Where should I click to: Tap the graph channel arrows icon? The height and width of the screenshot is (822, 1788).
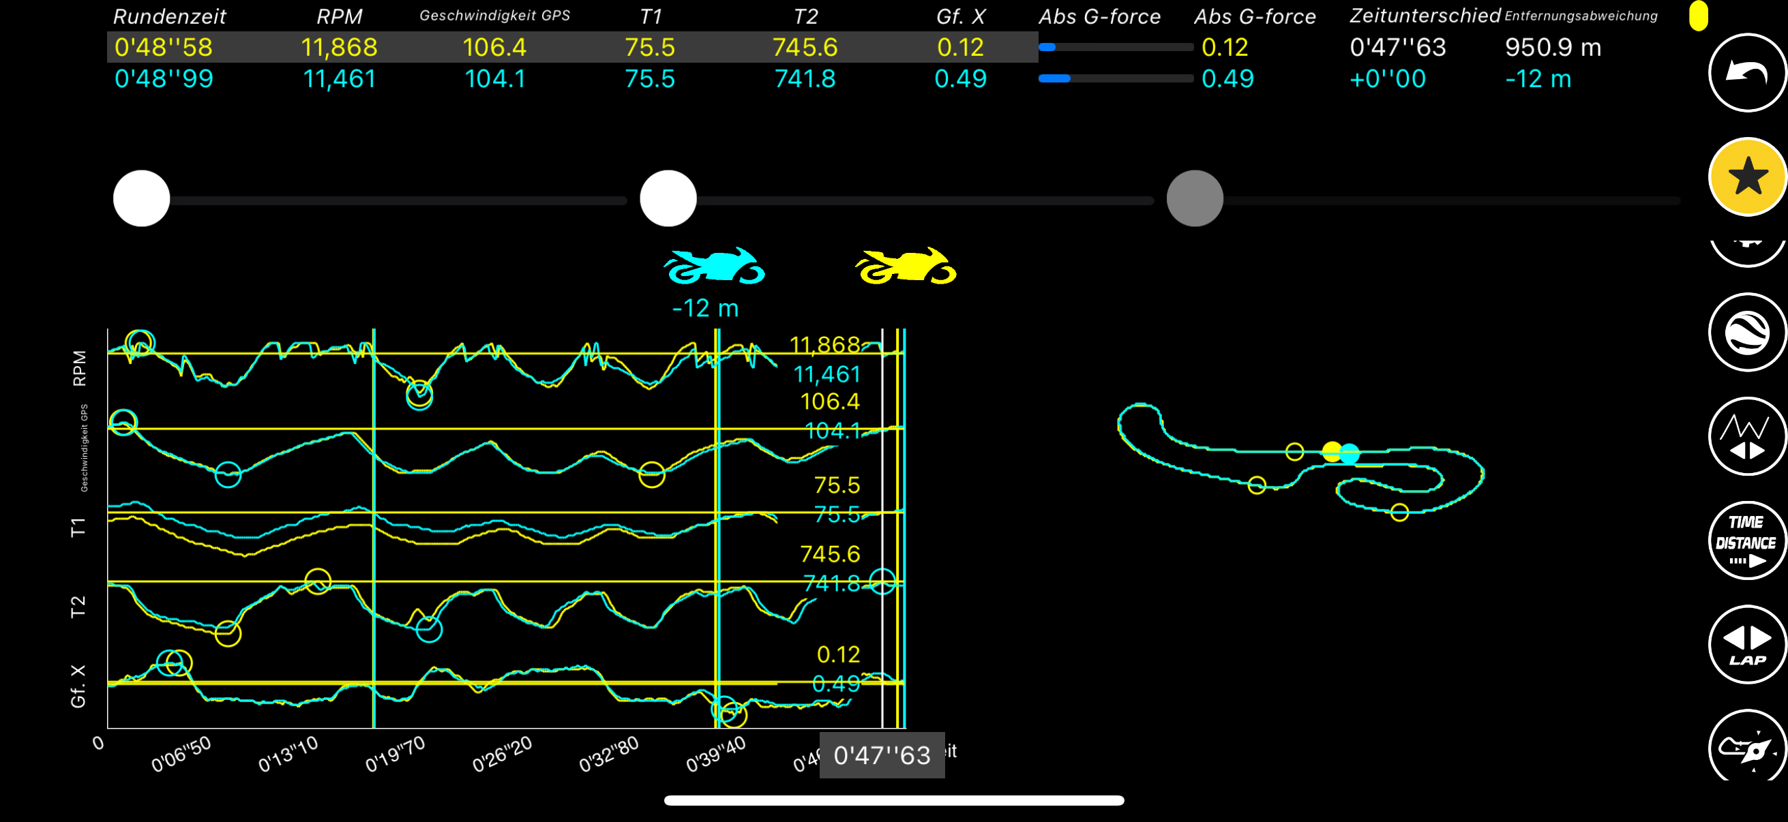pyautogui.click(x=1746, y=436)
